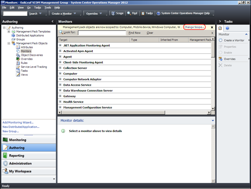Click the Scope toolbar icon
This screenshot has width=251, height=189.
(113, 13)
